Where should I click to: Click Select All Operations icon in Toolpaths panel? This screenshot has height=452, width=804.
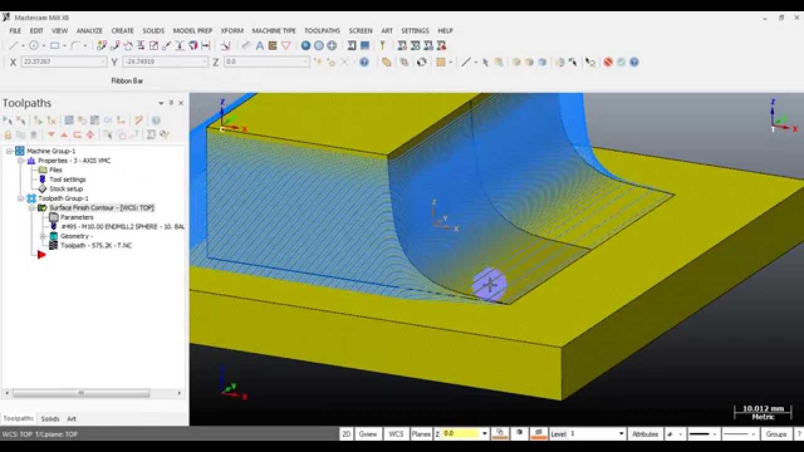[x=8, y=121]
